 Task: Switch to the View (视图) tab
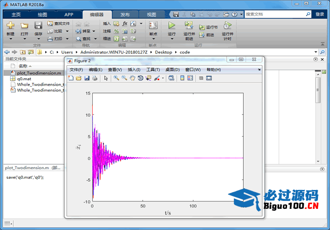tap(151, 14)
